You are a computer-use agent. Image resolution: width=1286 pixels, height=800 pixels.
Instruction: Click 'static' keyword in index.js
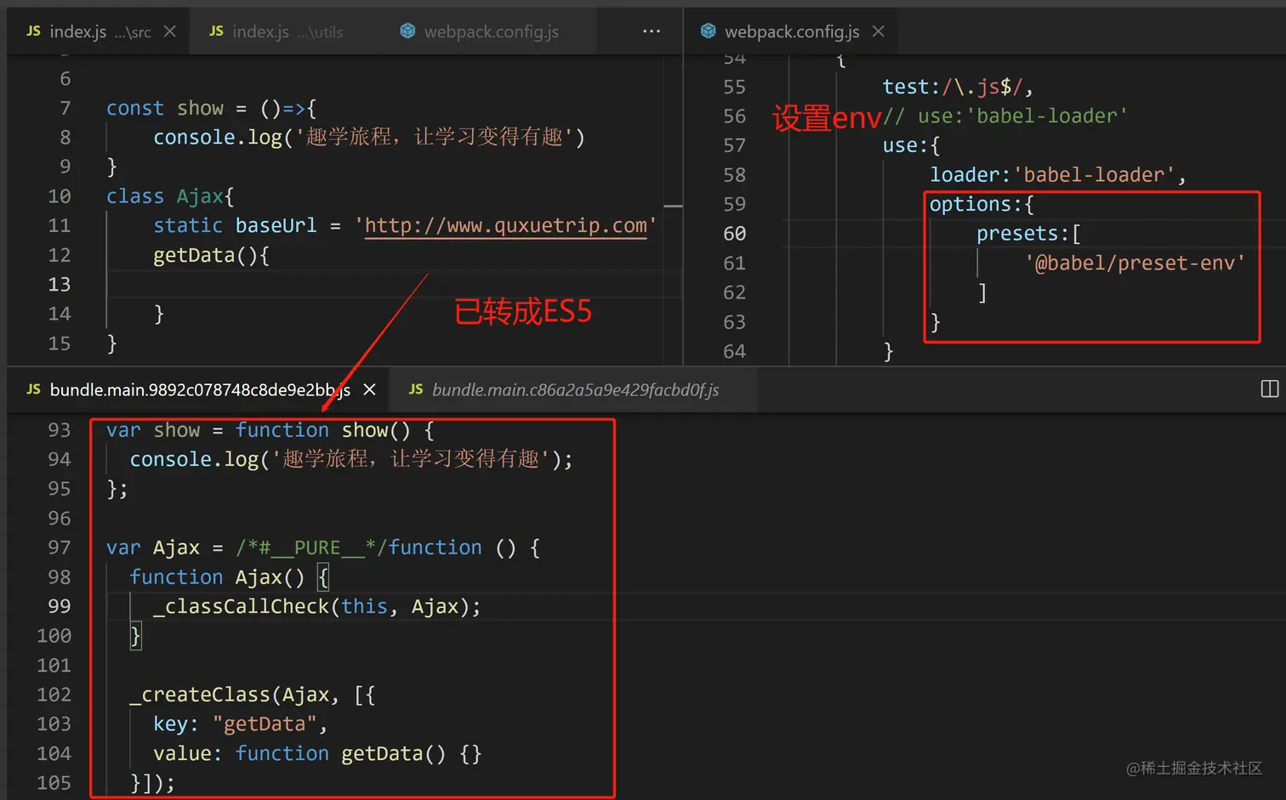(x=188, y=225)
